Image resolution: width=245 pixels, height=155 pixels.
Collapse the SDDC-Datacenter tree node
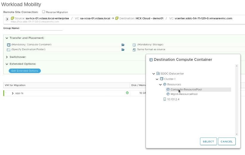(154, 74)
